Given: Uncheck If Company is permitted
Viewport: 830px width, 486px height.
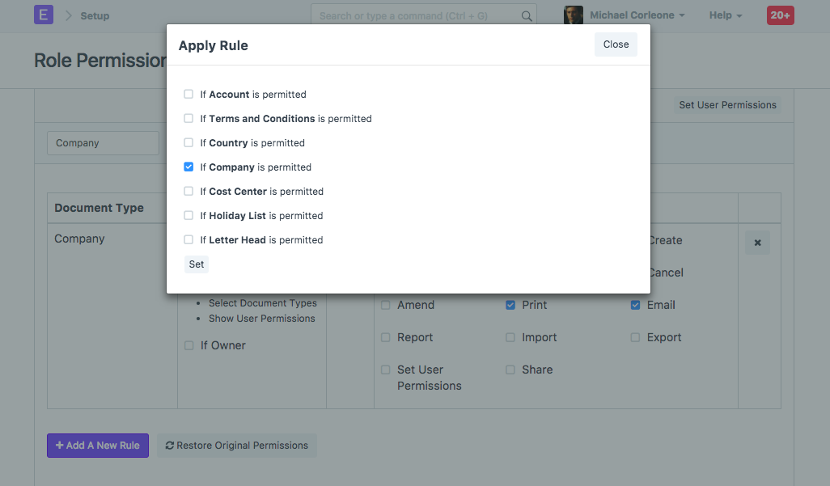Looking at the screenshot, I should (188, 167).
